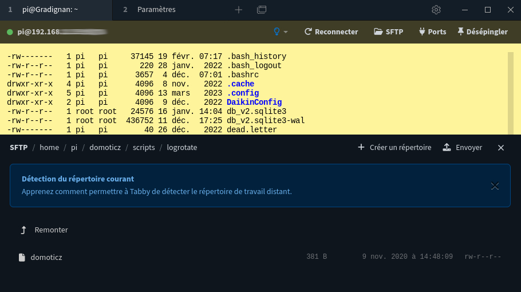
Task: Navigate to the scripts breadcrumb
Action: pos(144,148)
